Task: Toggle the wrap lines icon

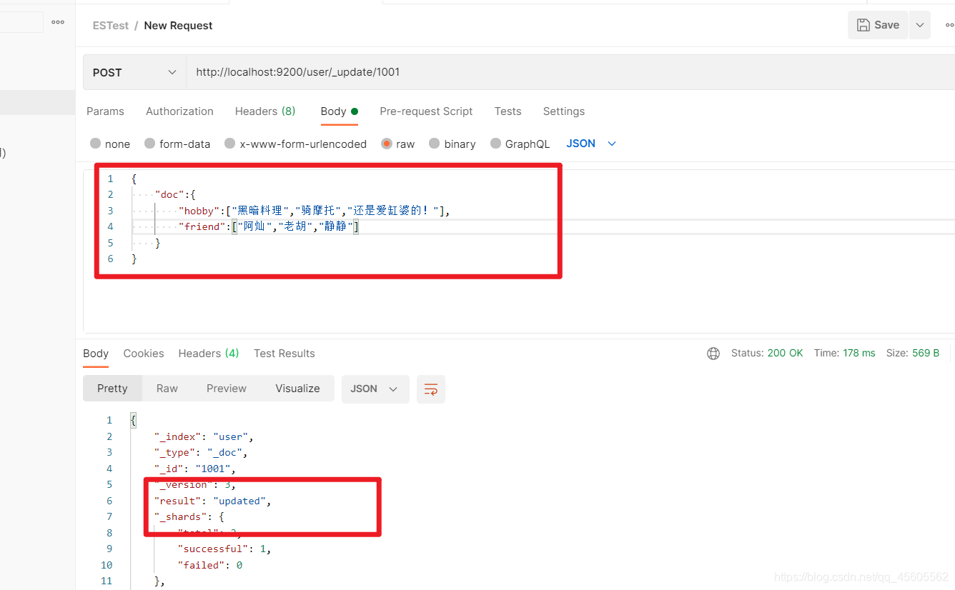Action: point(431,389)
